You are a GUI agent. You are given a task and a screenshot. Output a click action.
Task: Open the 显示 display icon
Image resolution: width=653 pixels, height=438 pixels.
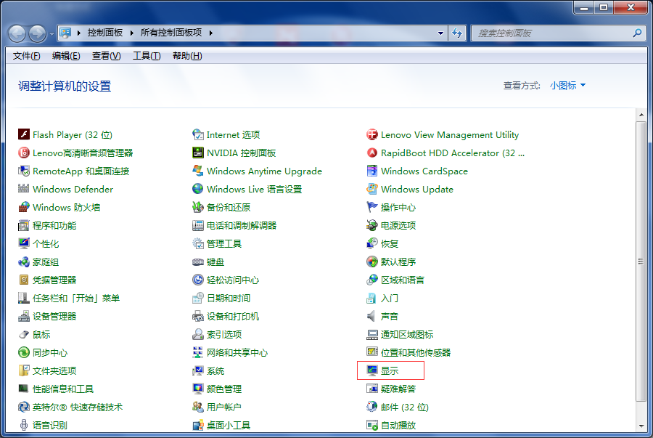click(x=372, y=370)
